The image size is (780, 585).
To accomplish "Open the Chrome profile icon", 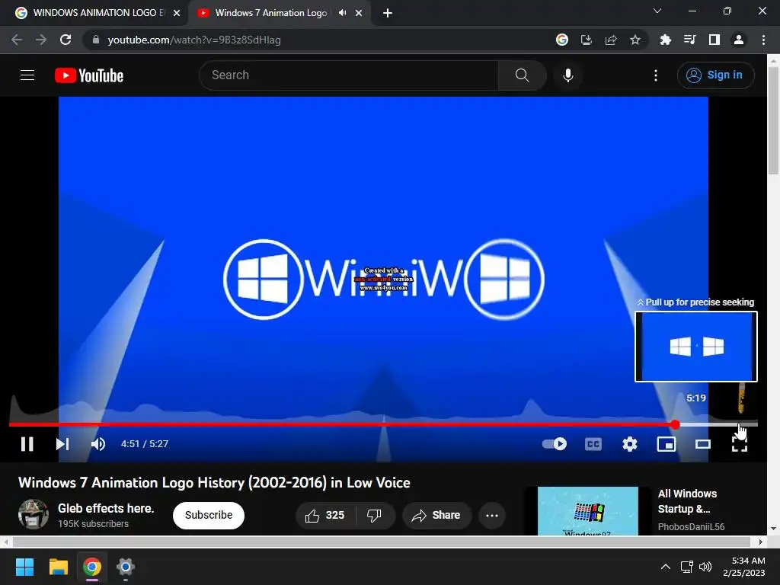I will (739, 40).
